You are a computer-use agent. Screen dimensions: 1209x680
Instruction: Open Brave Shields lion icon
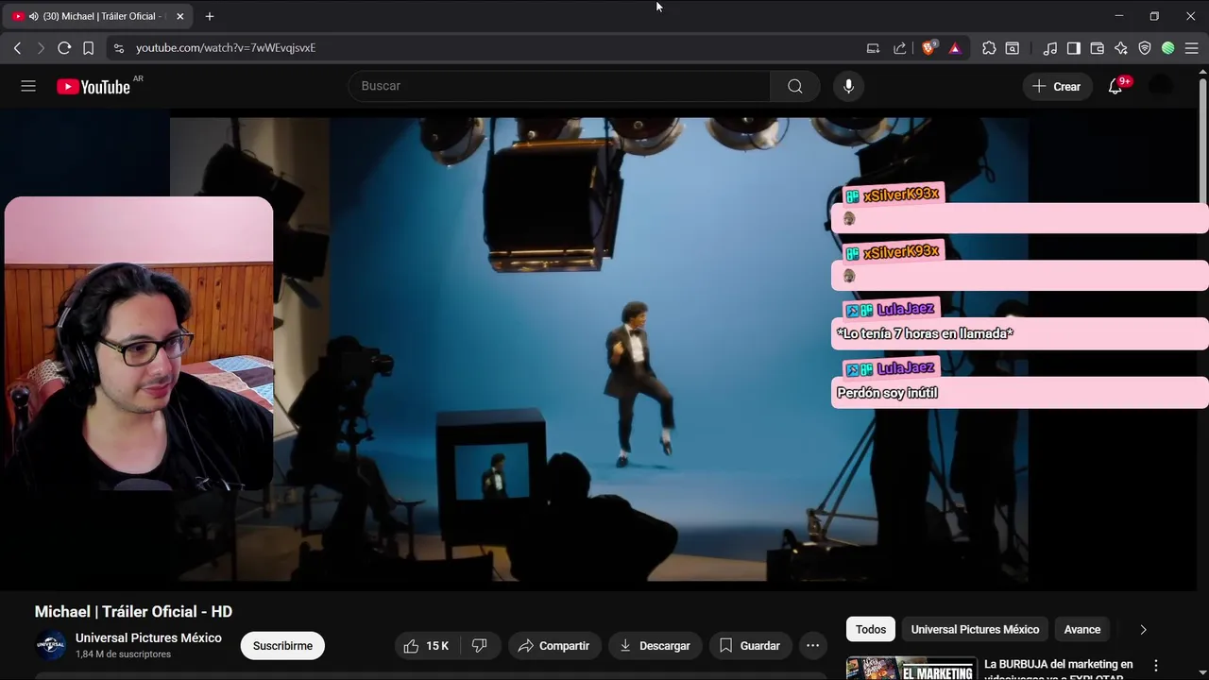(929, 47)
